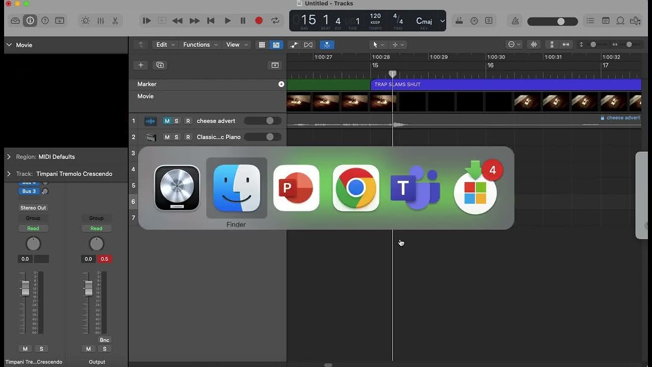Start playback with Play button
This screenshot has height=367, width=652.
click(227, 21)
